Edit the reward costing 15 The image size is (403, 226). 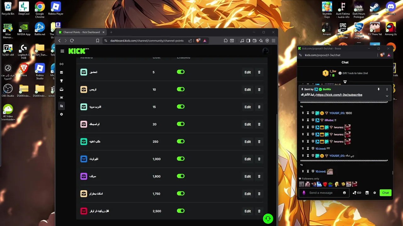point(248,107)
